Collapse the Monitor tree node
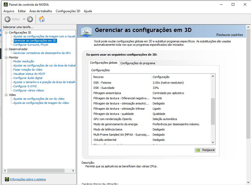This screenshot has width=251, height=185. [6, 57]
